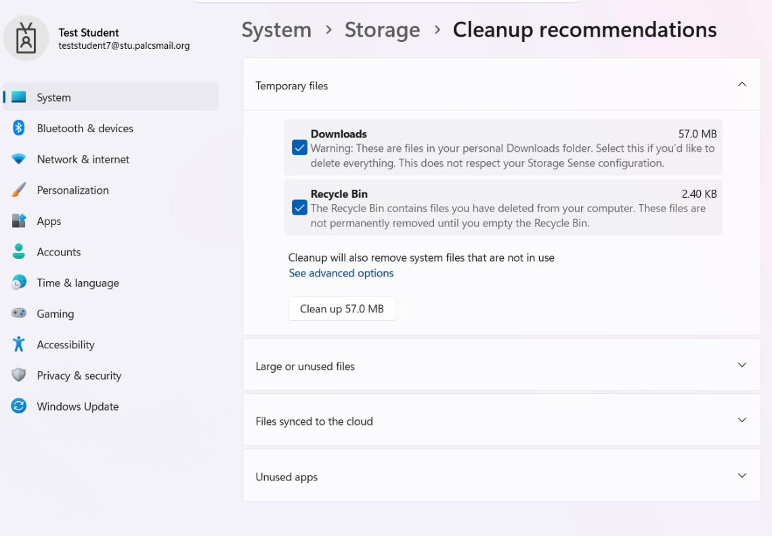Click the Privacy & security shield icon
Image resolution: width=772 pixels, height=536 pixels.
click(x=19, y=375)
